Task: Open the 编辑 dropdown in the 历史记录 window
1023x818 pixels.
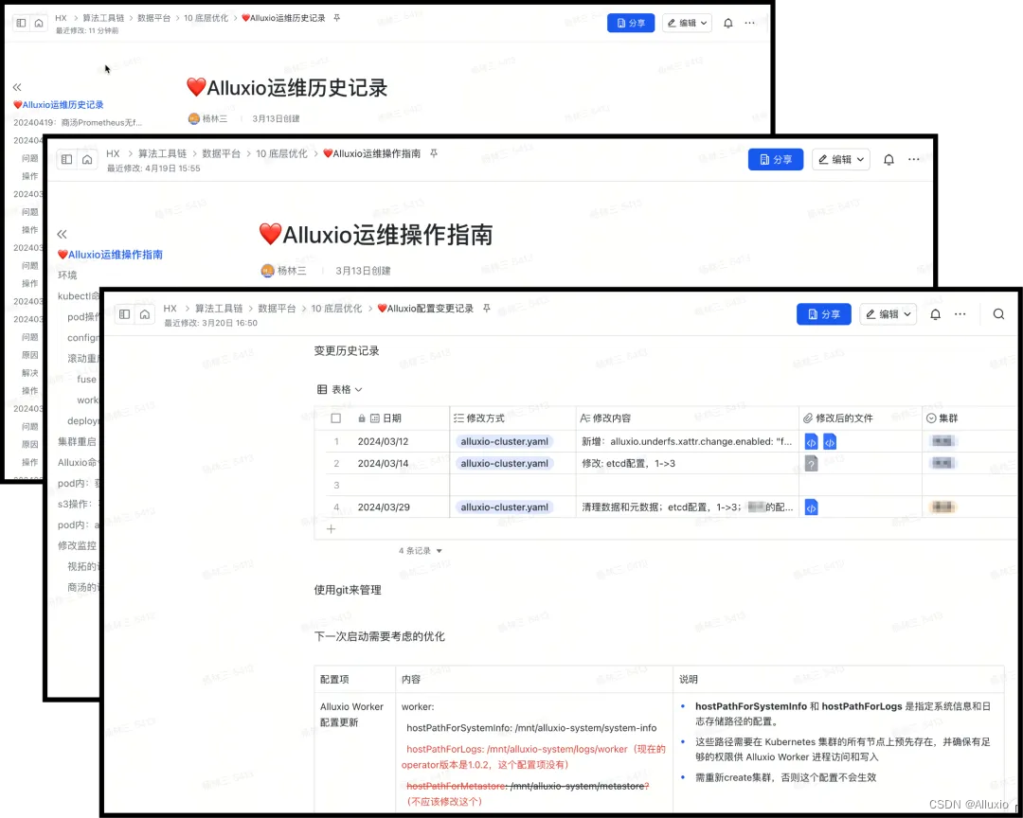Action: coord(687,23)
